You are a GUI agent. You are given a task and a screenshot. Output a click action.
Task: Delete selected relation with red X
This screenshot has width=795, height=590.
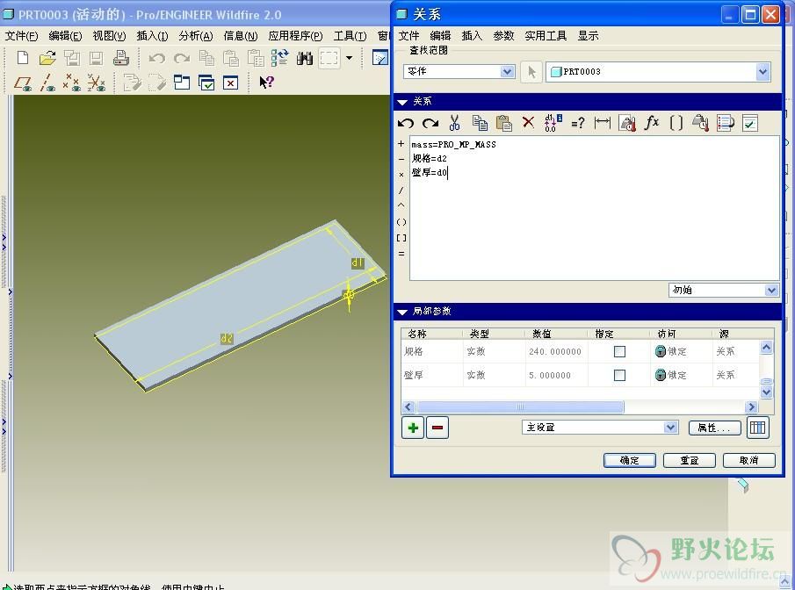[x=528, y=122]
